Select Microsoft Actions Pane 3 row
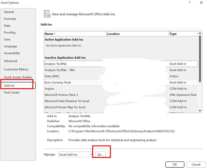 [x=121, y=95]
